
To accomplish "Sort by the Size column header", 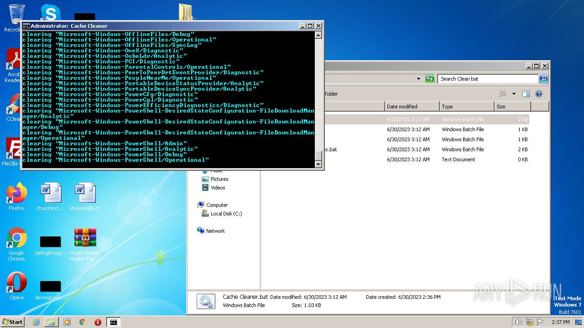I will [x=513, y=107].
